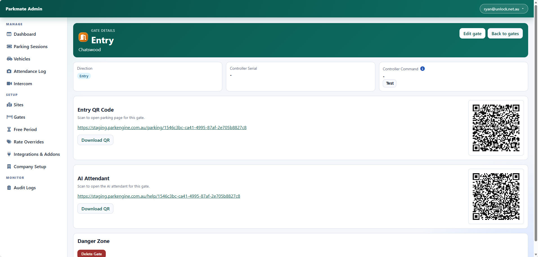This screenshot has height=257, width=538.
Task: Click the orange gate icon in header
Action: [83, 37]
